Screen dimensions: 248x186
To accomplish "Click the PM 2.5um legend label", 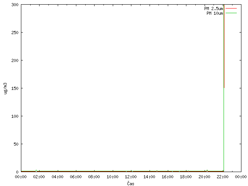I will (214, 9).
